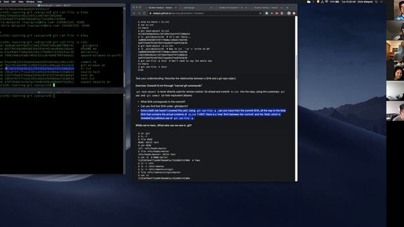Click 'Can you find that SHA' bullet

tap(164, 106)
